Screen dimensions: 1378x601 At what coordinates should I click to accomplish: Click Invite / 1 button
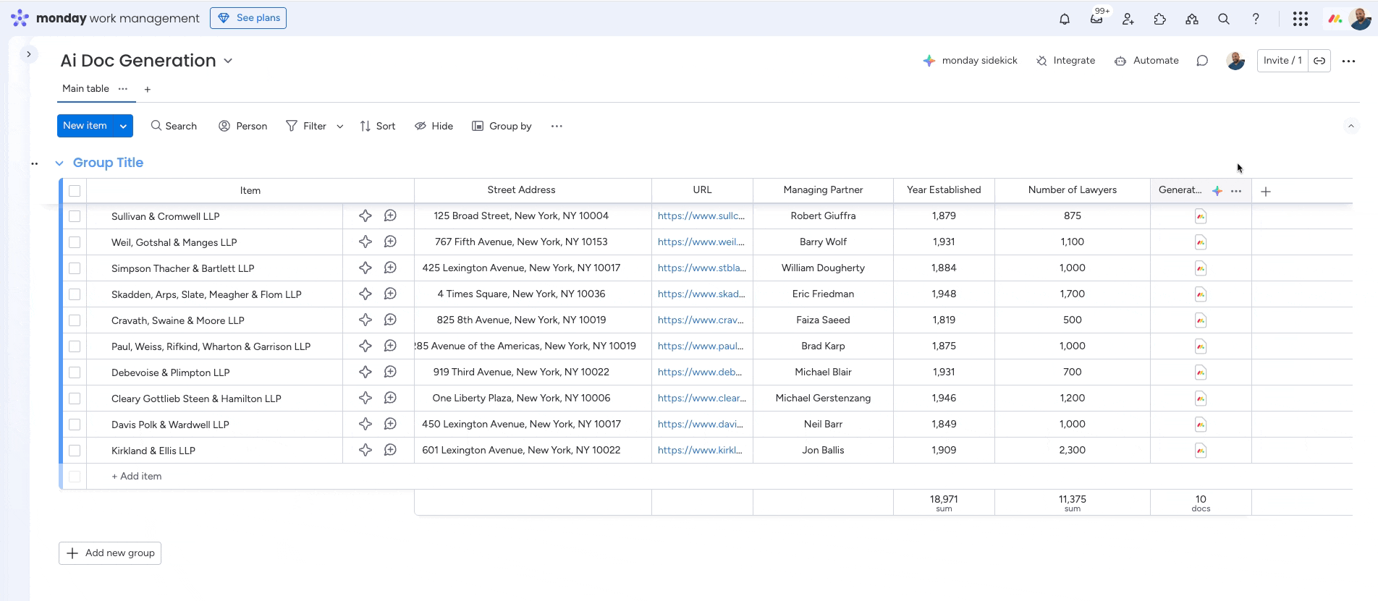click(x=1283, y=61)
